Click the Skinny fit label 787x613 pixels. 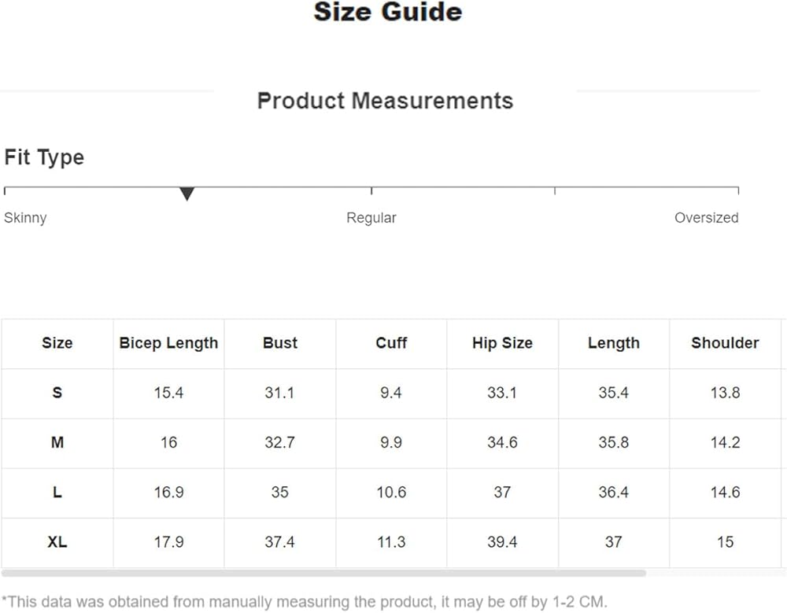[25, 218]
